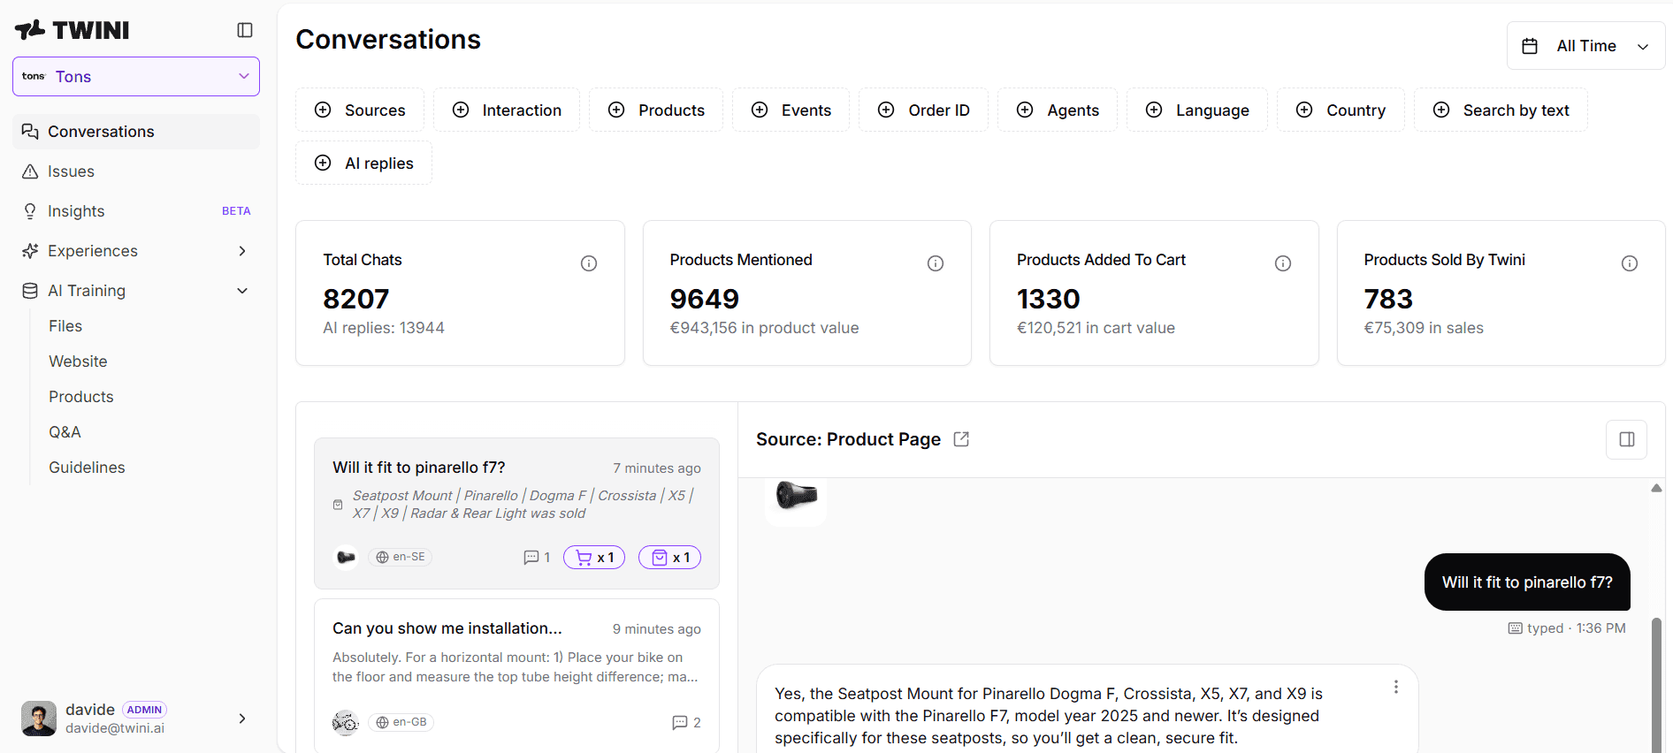
Task: Open the Tons workspace dropdown
Action: click(136, 77)
